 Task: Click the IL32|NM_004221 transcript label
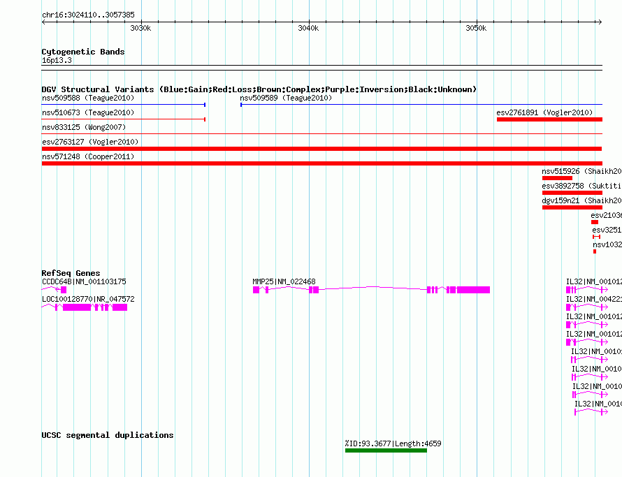tap(594, 299)
